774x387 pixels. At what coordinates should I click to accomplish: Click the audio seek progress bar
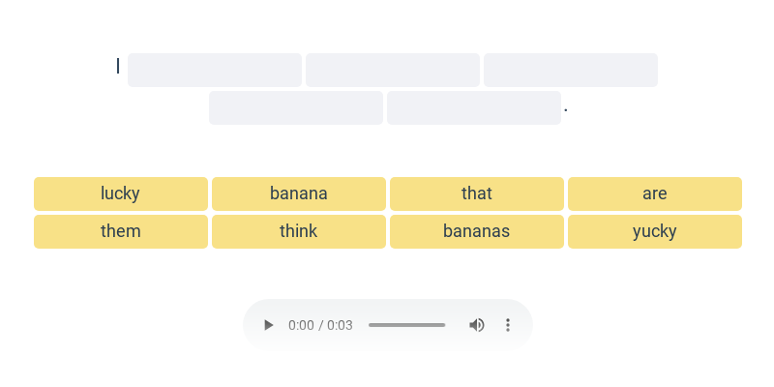click(406, 325)
